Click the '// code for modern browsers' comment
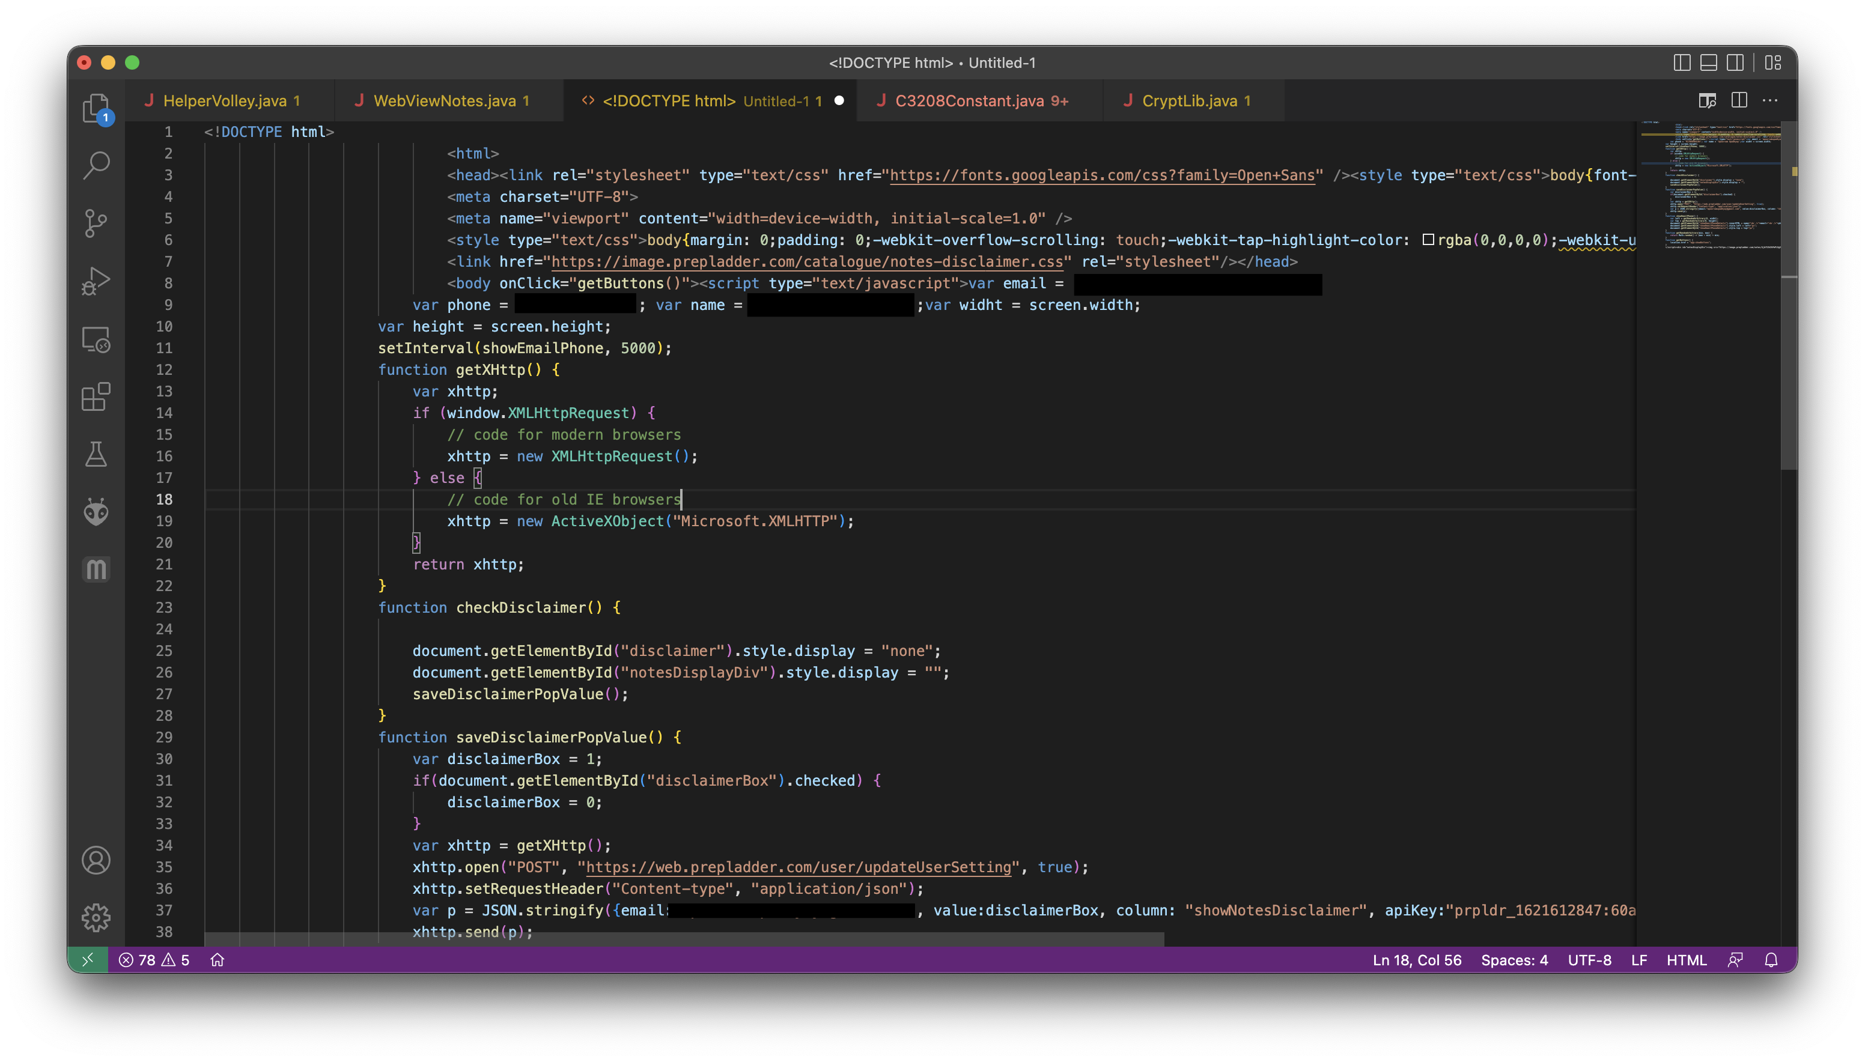Viewport: 1865px width, 1062px height. point(564,435)
